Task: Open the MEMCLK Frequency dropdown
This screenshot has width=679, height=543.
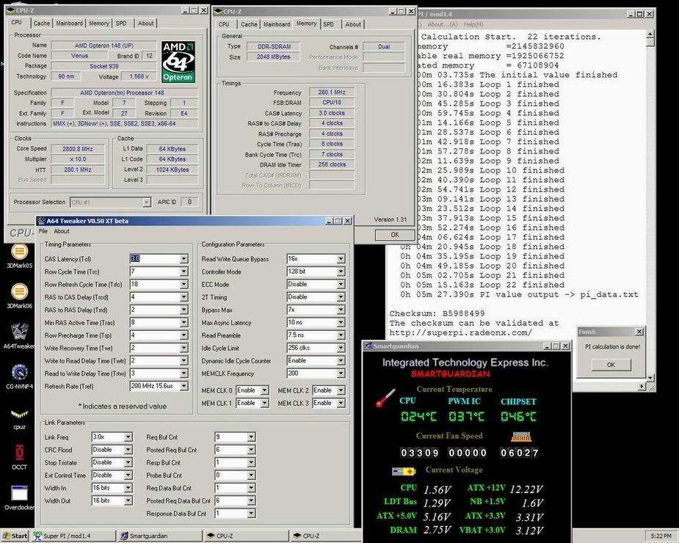Action: (x=341, y=373)
